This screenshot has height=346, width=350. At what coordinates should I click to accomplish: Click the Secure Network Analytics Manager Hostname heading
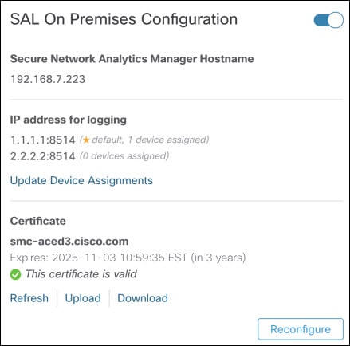pos(132,59)
